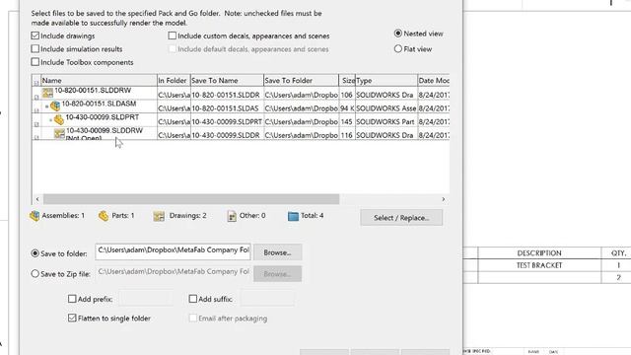Enable the Add prefix checkbox

click(72, 299)
